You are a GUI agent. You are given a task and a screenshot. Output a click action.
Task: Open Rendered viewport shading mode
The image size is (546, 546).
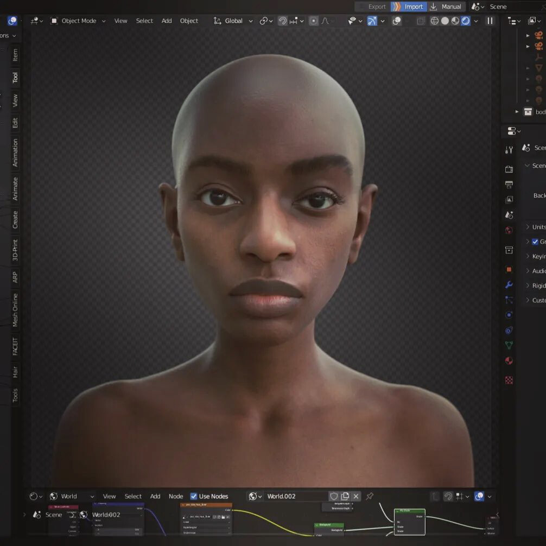466,21
